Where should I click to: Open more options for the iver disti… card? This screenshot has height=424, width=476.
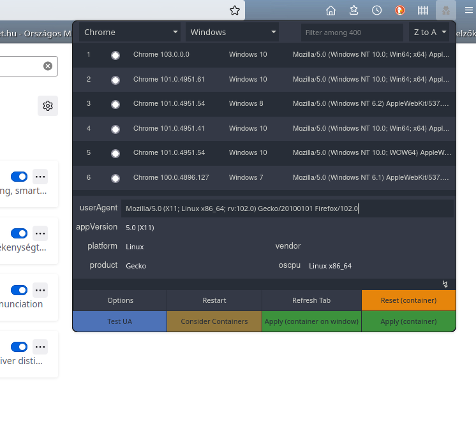point(40,347)
